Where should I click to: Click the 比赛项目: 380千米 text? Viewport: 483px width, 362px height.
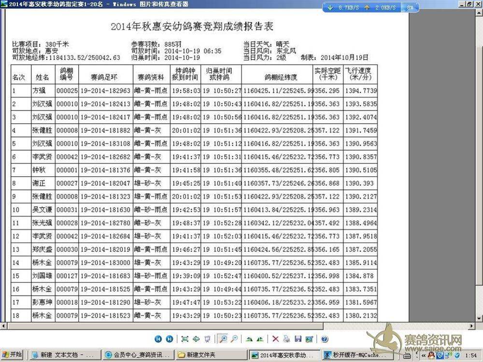click(41, 44)
